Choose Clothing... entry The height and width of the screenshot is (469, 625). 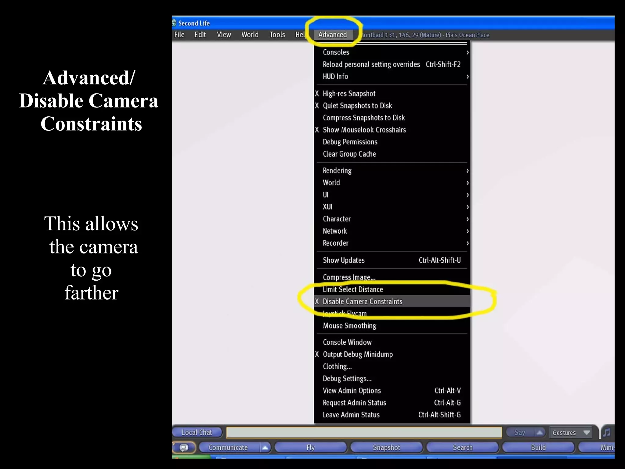(392, 366)
